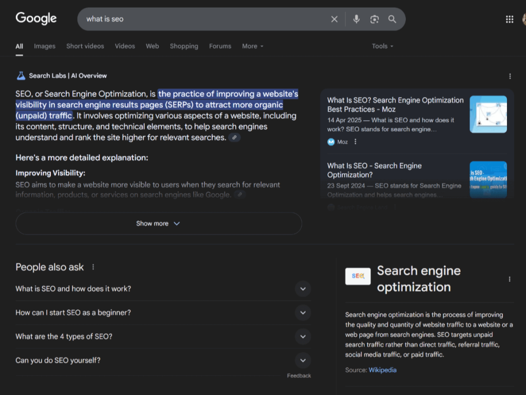Open 'What Is SEO - Search Engine Optimization?' result

374,170
